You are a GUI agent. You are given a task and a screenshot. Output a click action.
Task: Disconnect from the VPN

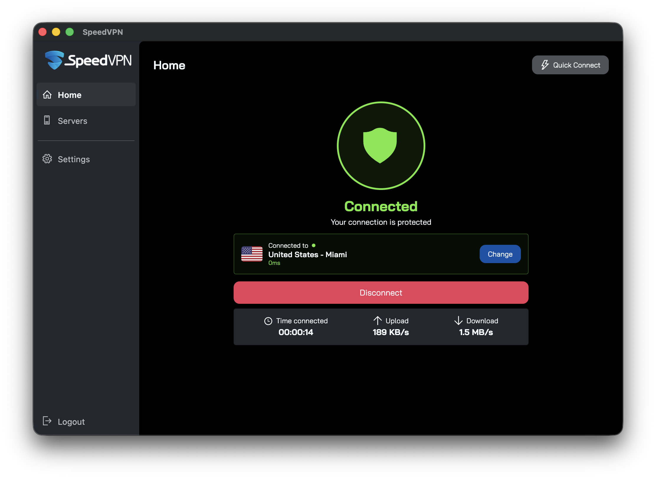pyautogui.click(x=381, y=293)
